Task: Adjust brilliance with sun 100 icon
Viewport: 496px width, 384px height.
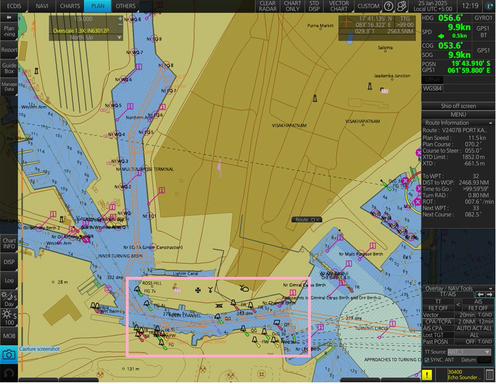Action: [9, 318]
